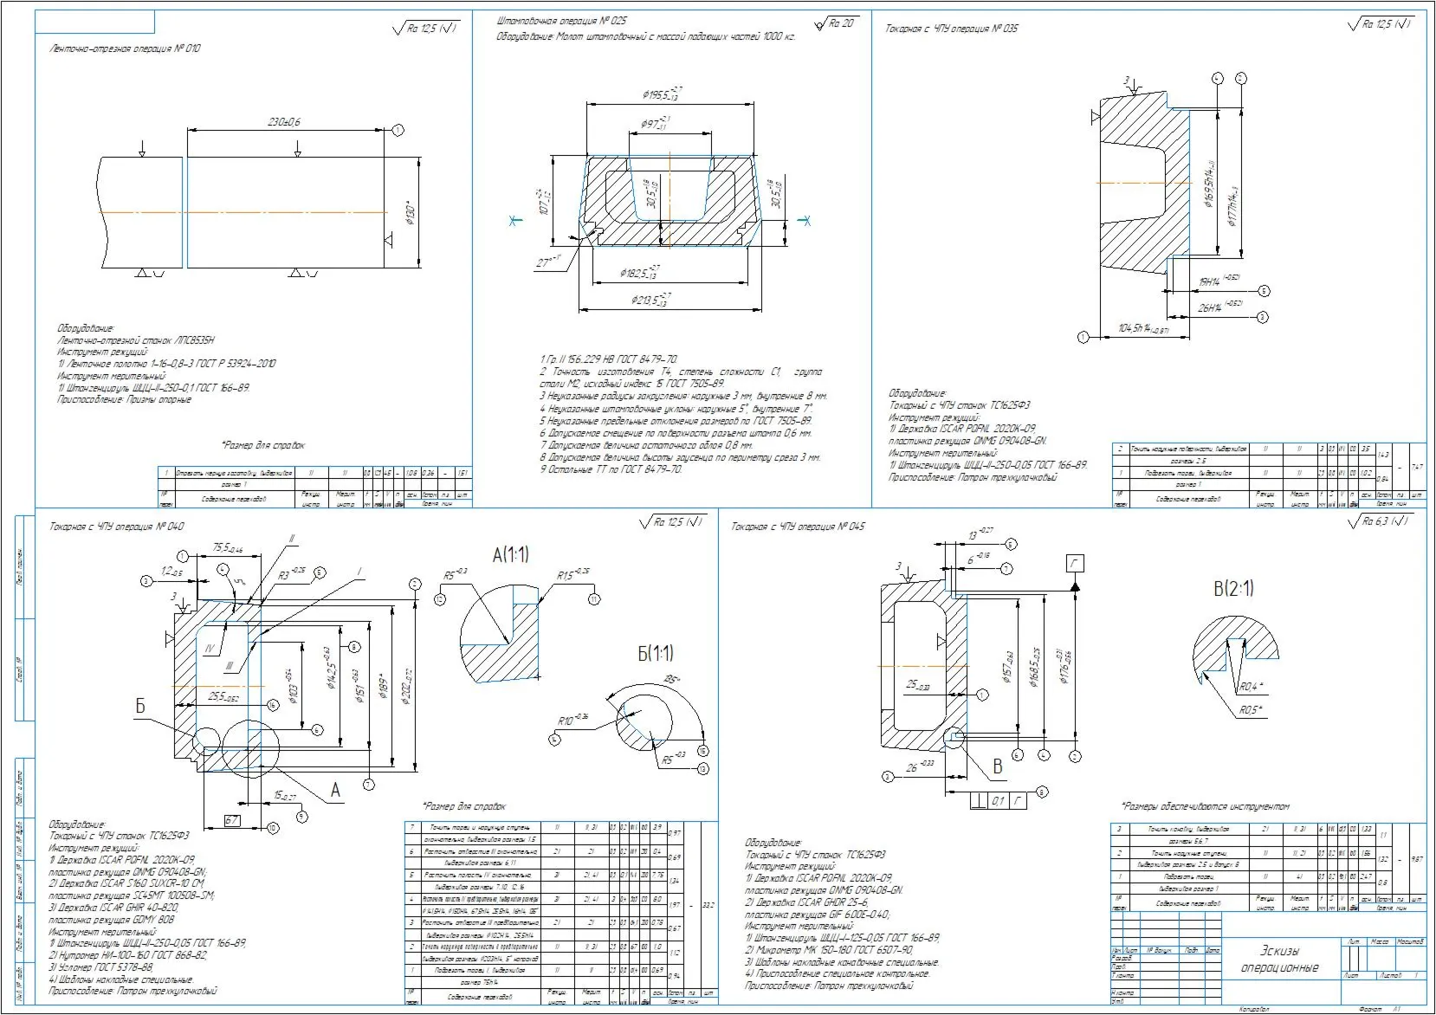Select the detail view label В(2:1)

pyautogui.click(x=1233, y=589)
